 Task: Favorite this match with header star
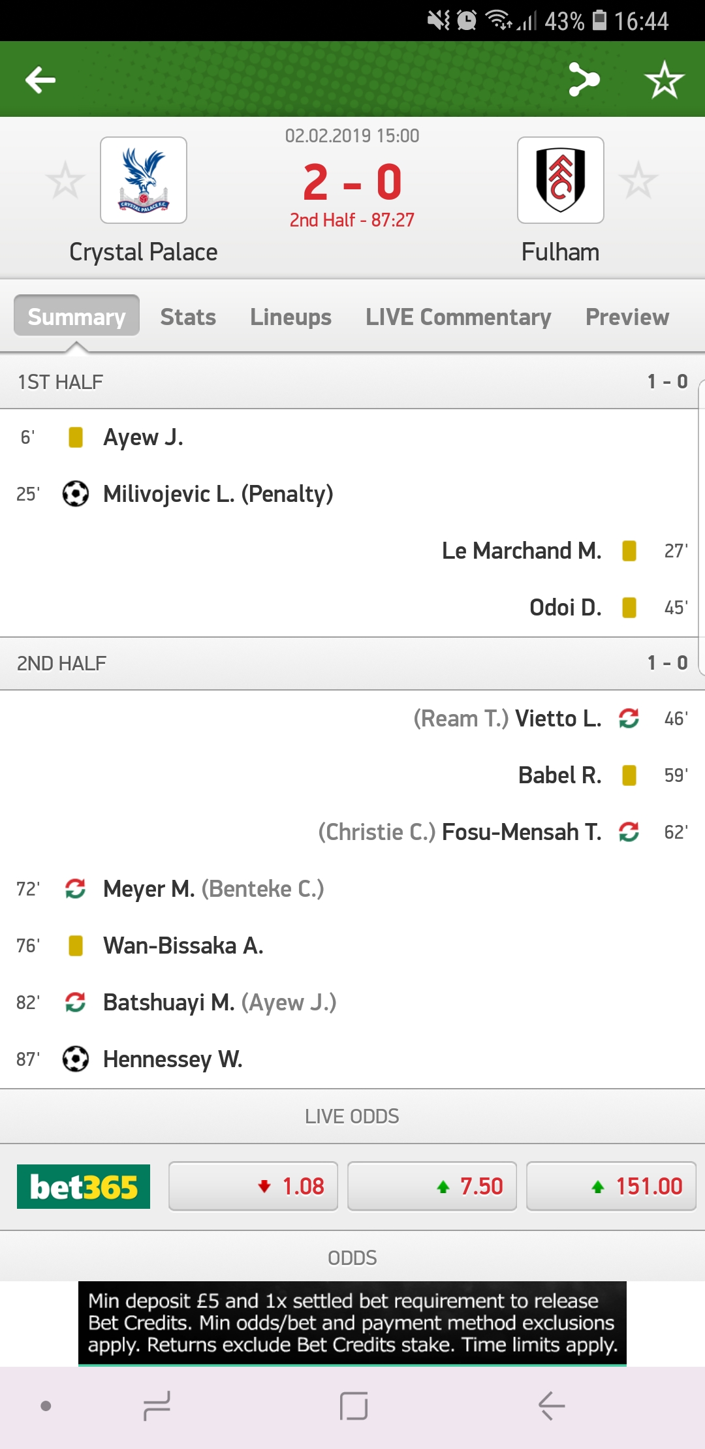[664, 80]
